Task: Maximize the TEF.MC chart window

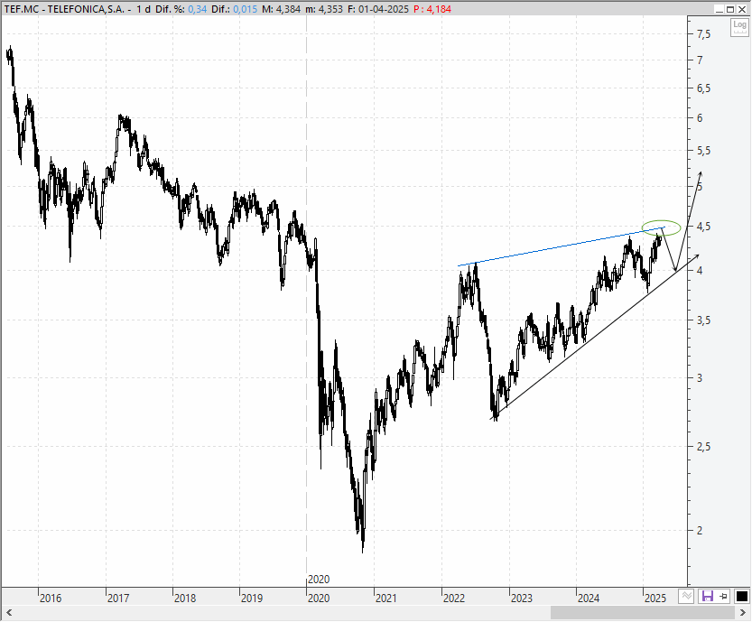Action: pos(730,9)
